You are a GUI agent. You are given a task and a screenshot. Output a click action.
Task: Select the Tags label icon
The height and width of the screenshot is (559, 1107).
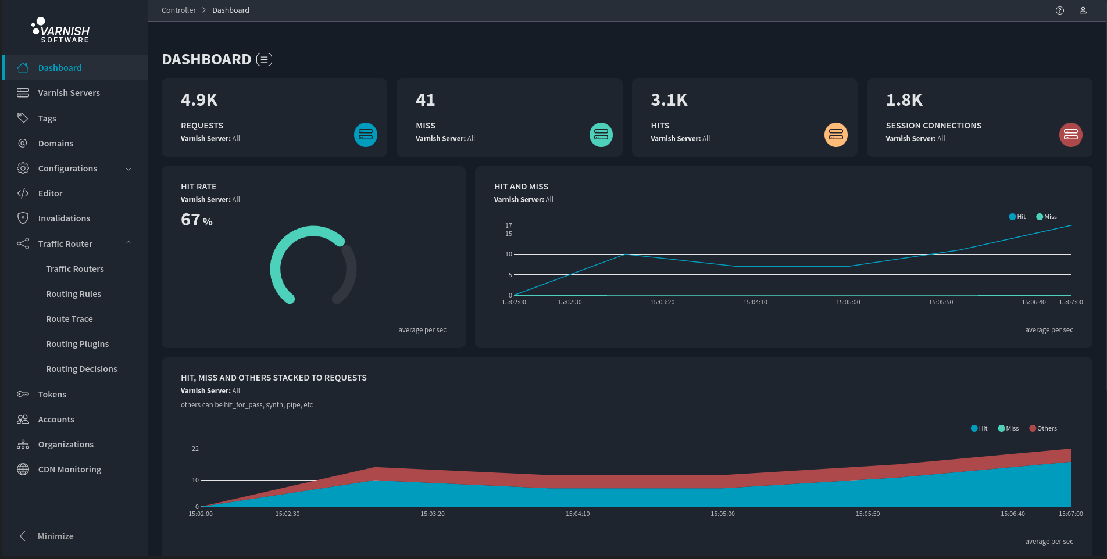[23, 118]
